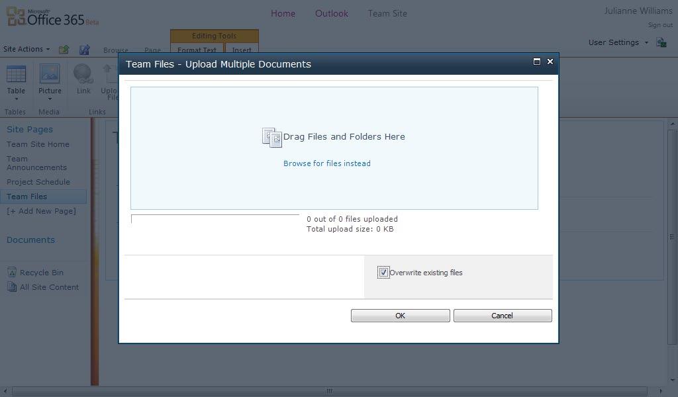Viewport: 678px width, 397px height.
Task: Click the horizontal scrollbar thumb
Action: pos(330,391)
